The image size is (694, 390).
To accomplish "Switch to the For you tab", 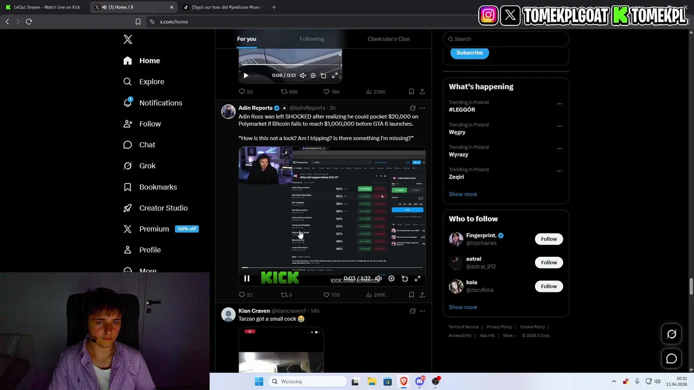I will coord(247,39).
